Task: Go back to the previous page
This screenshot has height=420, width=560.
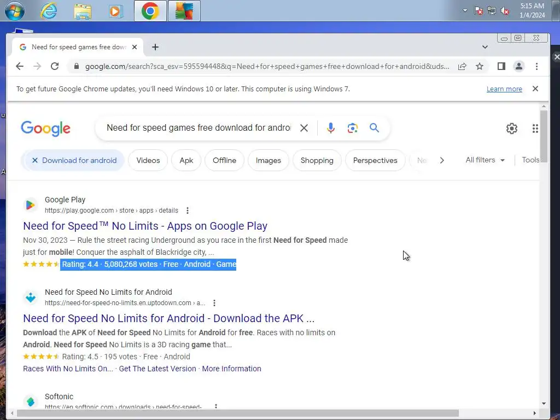Action: pyautogui.click(x=20, y=66)
